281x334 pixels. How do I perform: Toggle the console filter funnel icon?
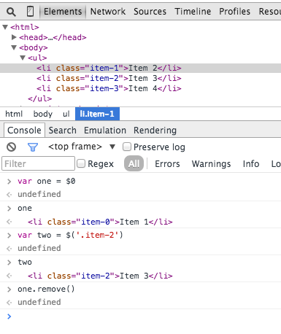point(33,147)
